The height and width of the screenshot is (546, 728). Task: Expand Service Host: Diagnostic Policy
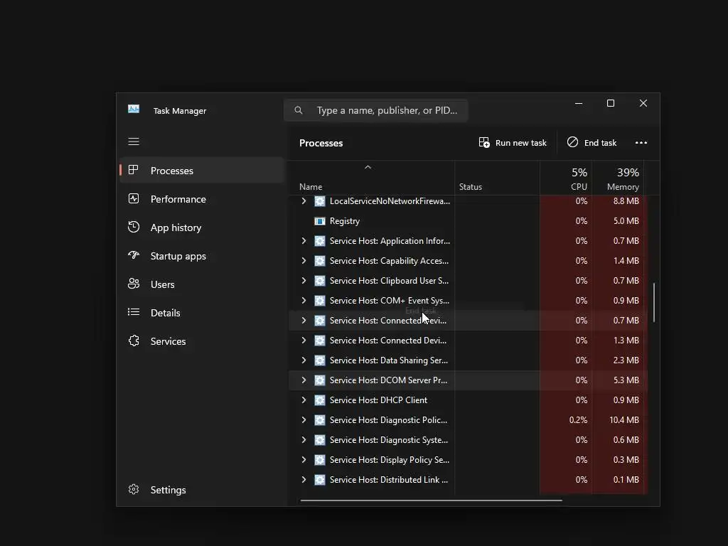(x=304, y=419)
